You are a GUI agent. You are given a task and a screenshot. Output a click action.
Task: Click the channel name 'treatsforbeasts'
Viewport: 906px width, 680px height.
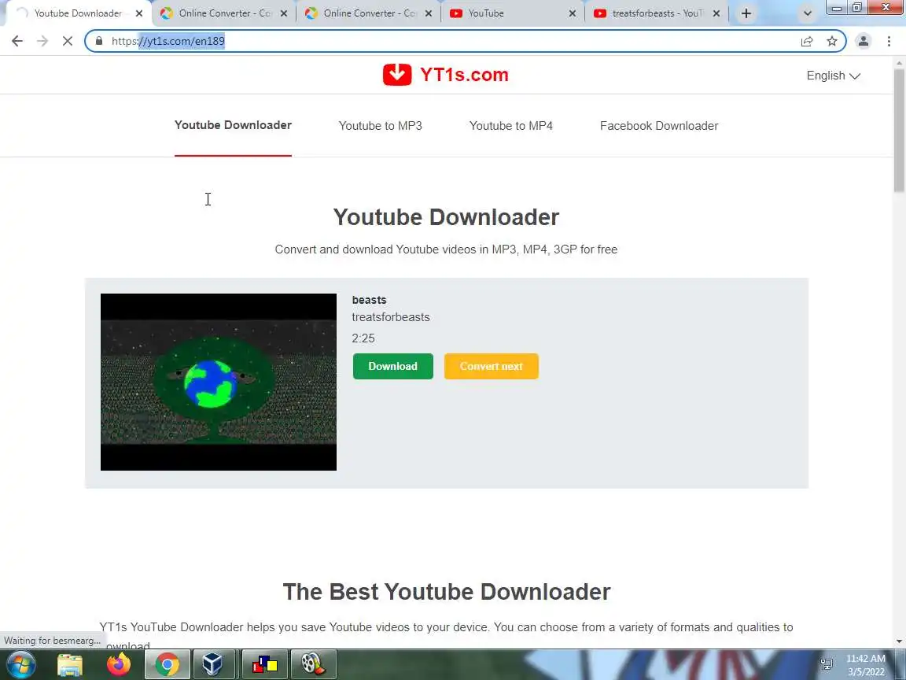tap(391, 317)
